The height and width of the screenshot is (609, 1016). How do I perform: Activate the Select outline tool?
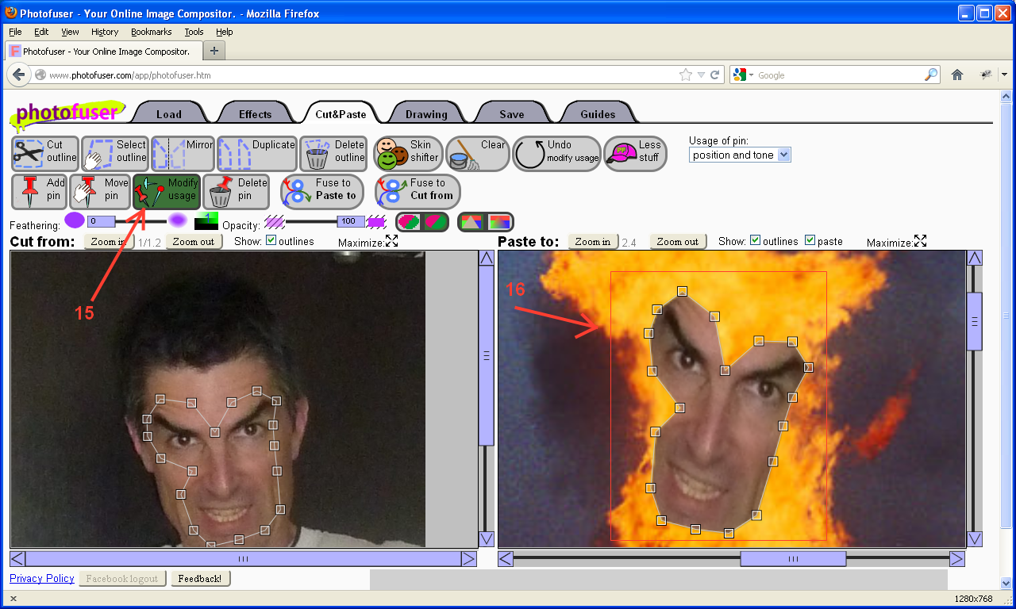(115, 154)
